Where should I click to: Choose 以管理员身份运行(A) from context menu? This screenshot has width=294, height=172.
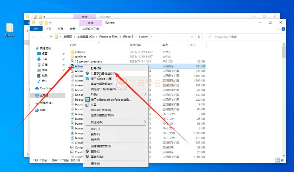tap(116, 73)
